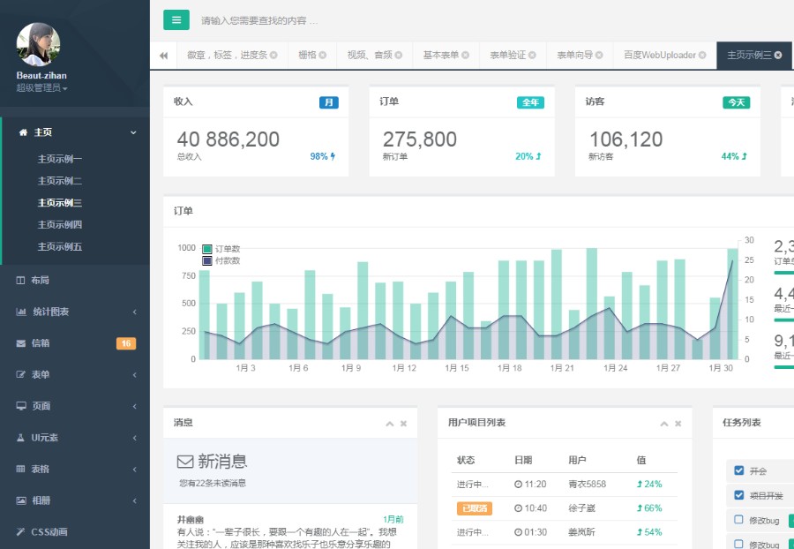Click the 徐子崴 user cell

582,508
